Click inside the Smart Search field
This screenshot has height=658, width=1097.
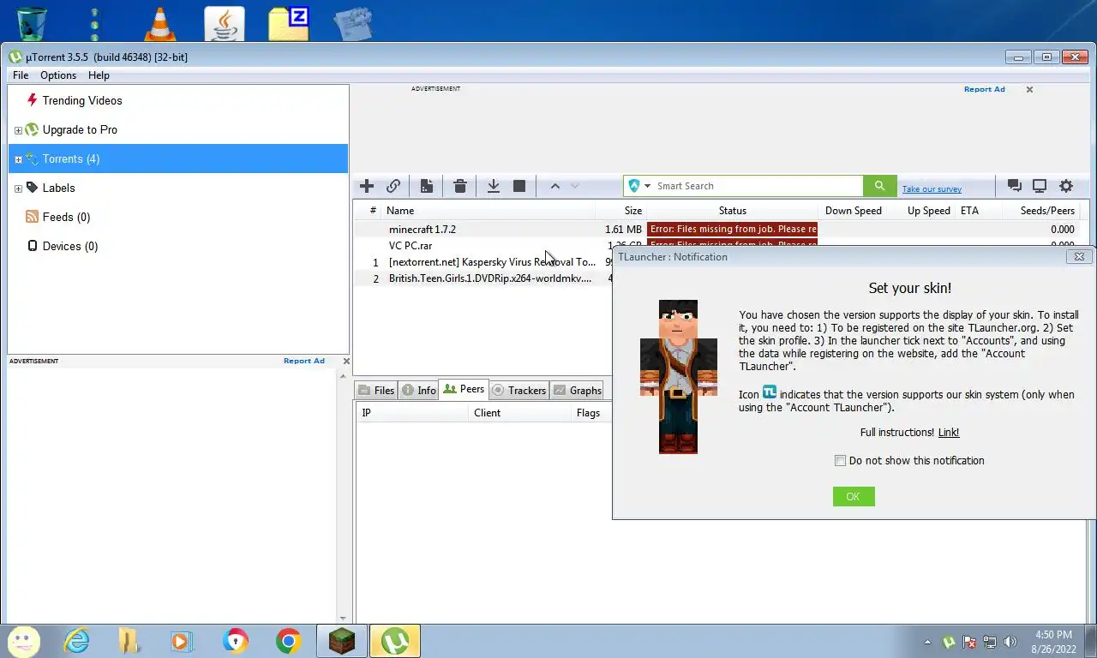pos(758,186)
